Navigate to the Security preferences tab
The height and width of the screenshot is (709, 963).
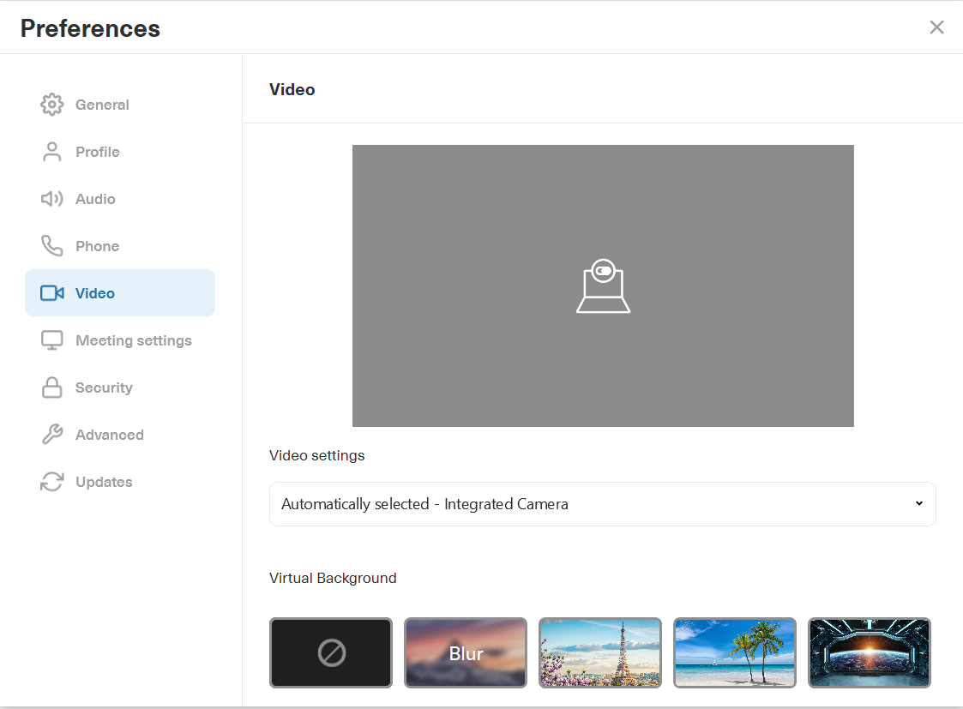(x=103, y=387)
